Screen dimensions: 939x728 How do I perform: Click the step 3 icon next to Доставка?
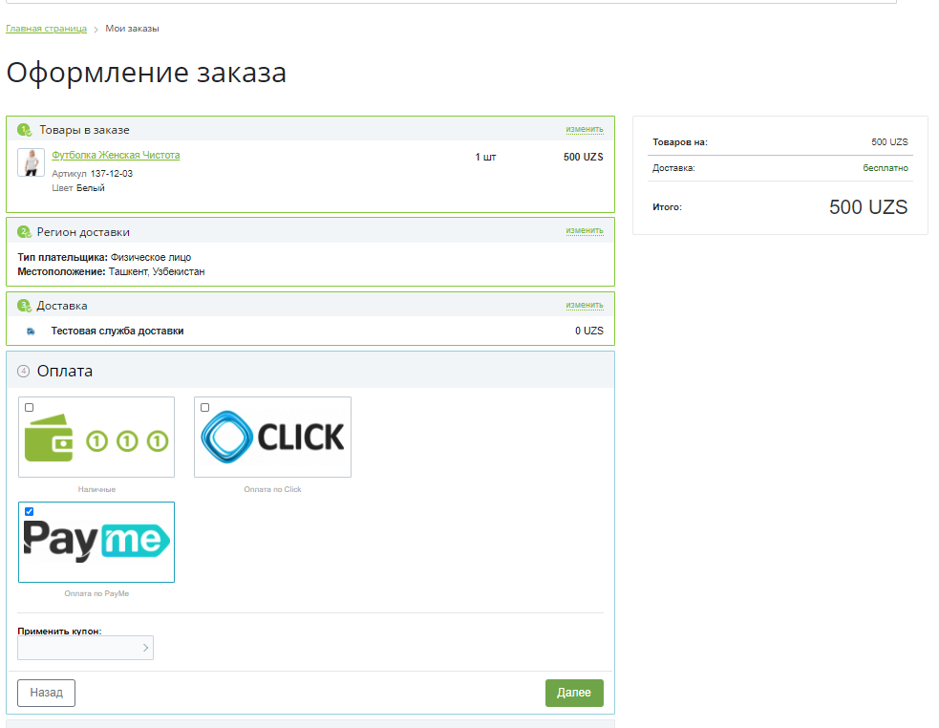pyautogui.click(x=24, y=306)
